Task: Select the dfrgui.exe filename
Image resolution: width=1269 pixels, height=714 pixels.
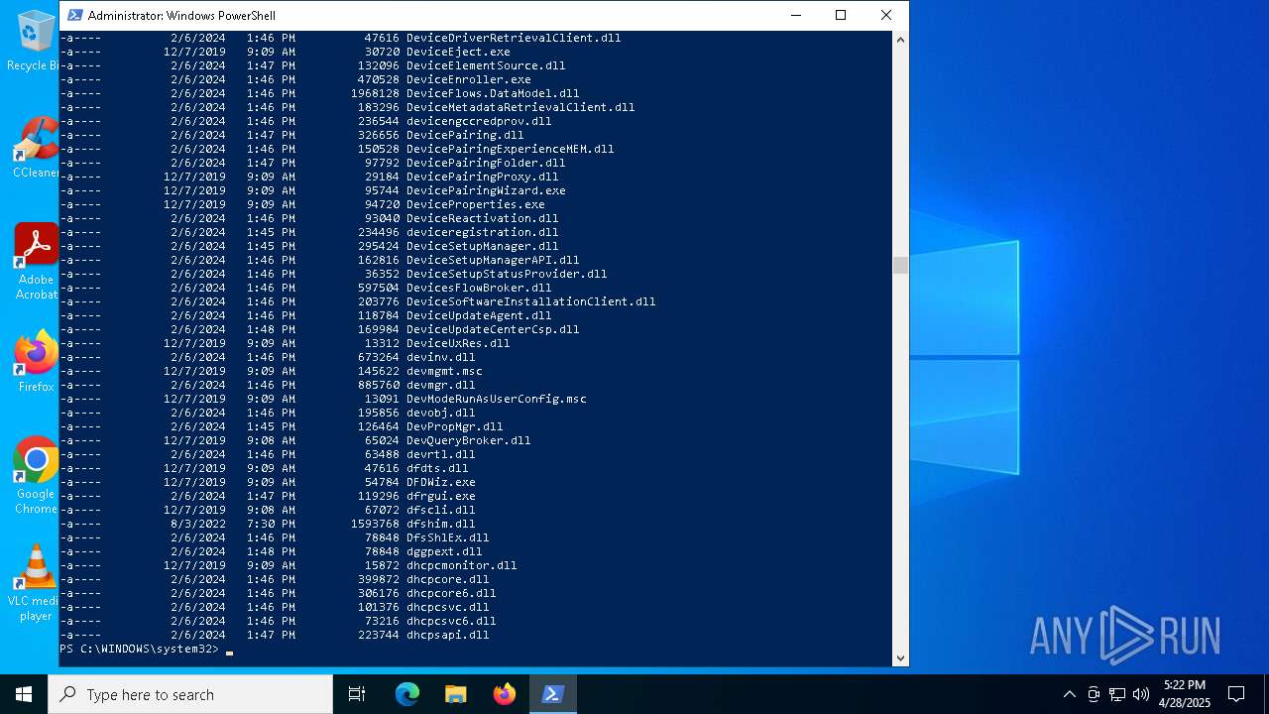Action: [x=441, y=496]
